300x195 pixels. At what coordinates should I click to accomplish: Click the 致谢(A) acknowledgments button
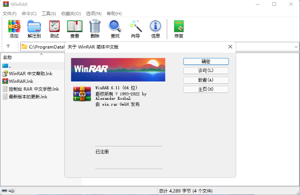click(205, 80)
